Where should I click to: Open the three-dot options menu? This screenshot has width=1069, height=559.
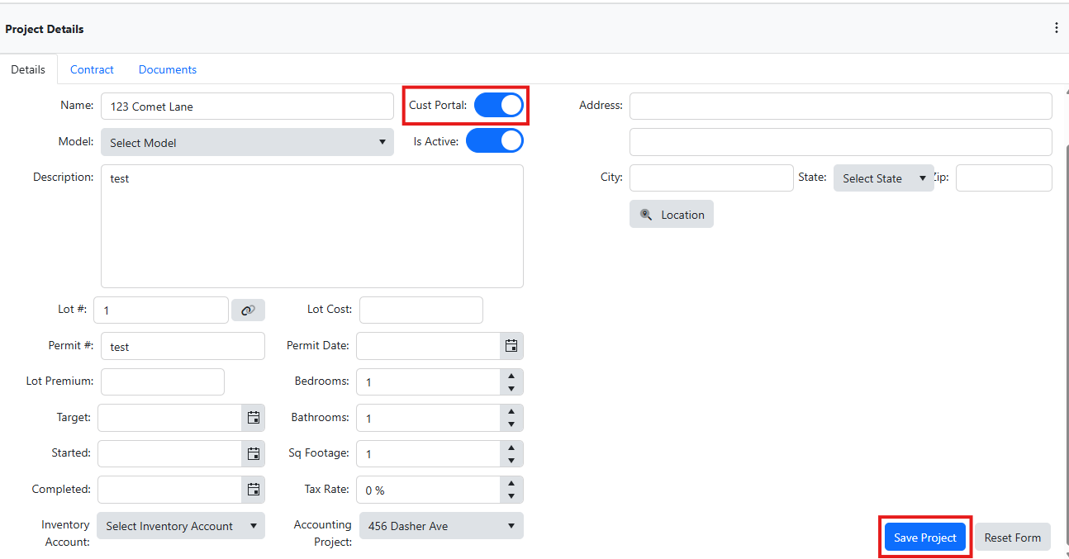(x=1056, y=28)
